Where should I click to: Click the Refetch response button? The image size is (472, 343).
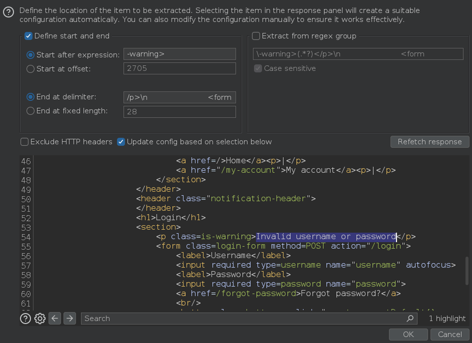coord(429,142)
